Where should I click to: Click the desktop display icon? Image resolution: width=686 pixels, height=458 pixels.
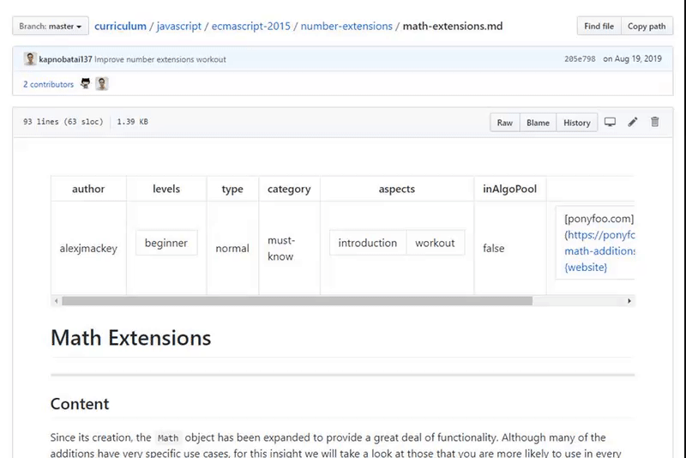[x=611, y=123]
